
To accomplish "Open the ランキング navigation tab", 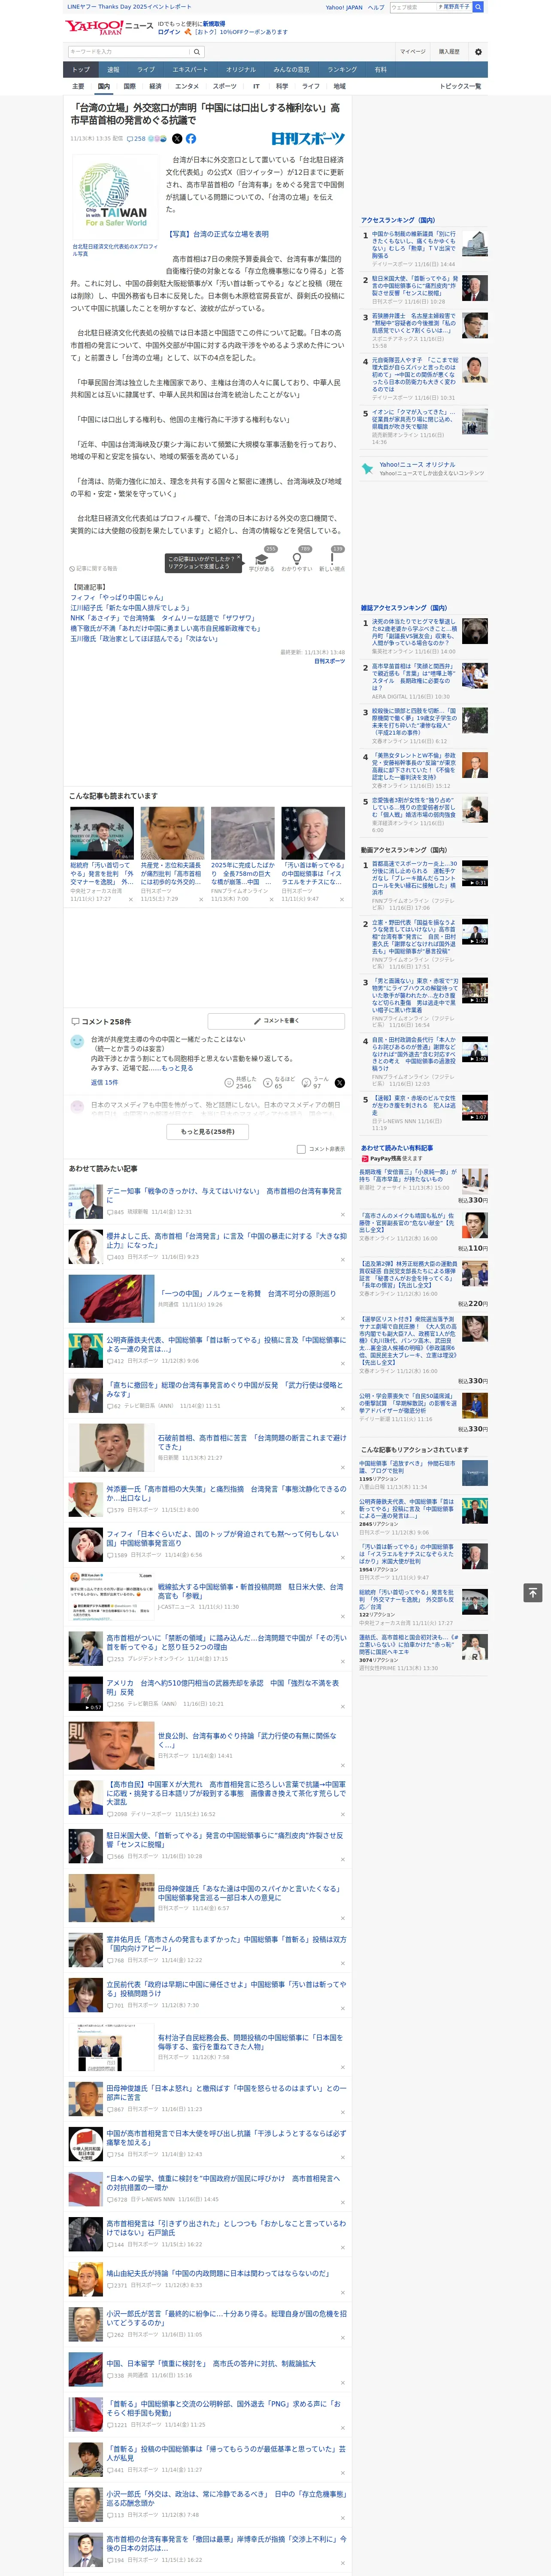I will (342, 69).
